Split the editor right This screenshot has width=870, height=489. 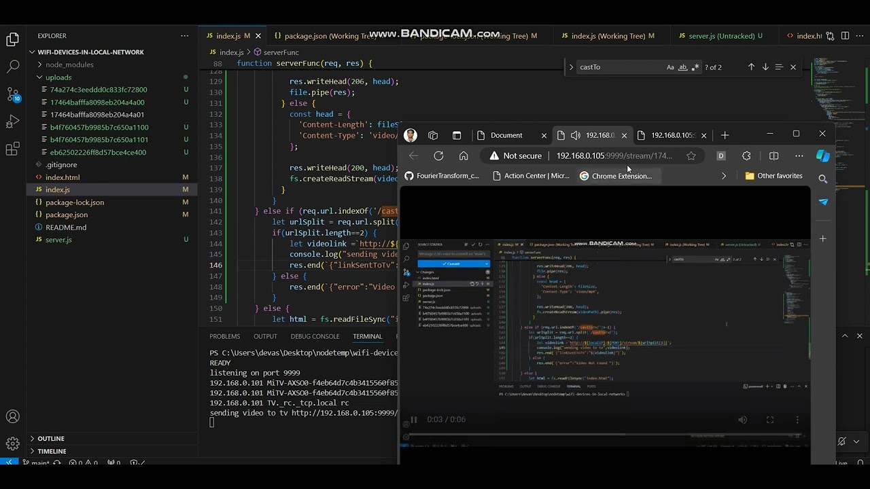(x=845, y=36)
